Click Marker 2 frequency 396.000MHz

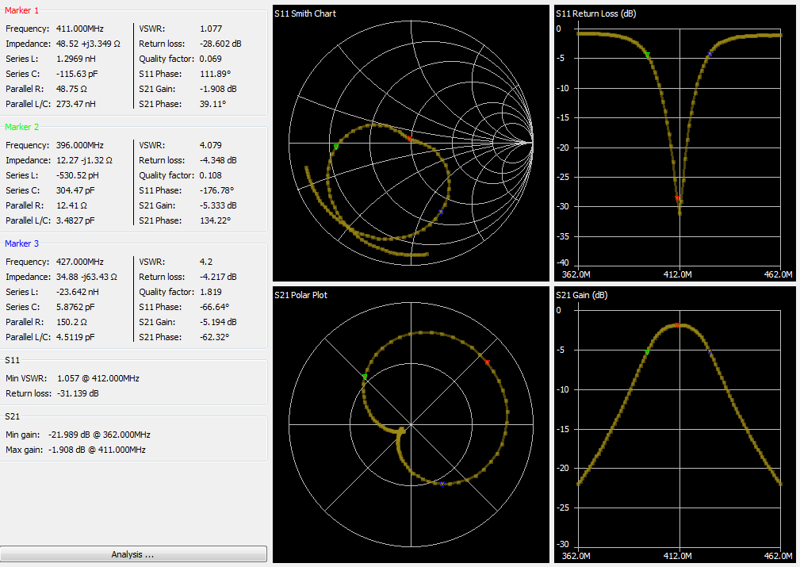pyautogui.click(x=79, y=145)
